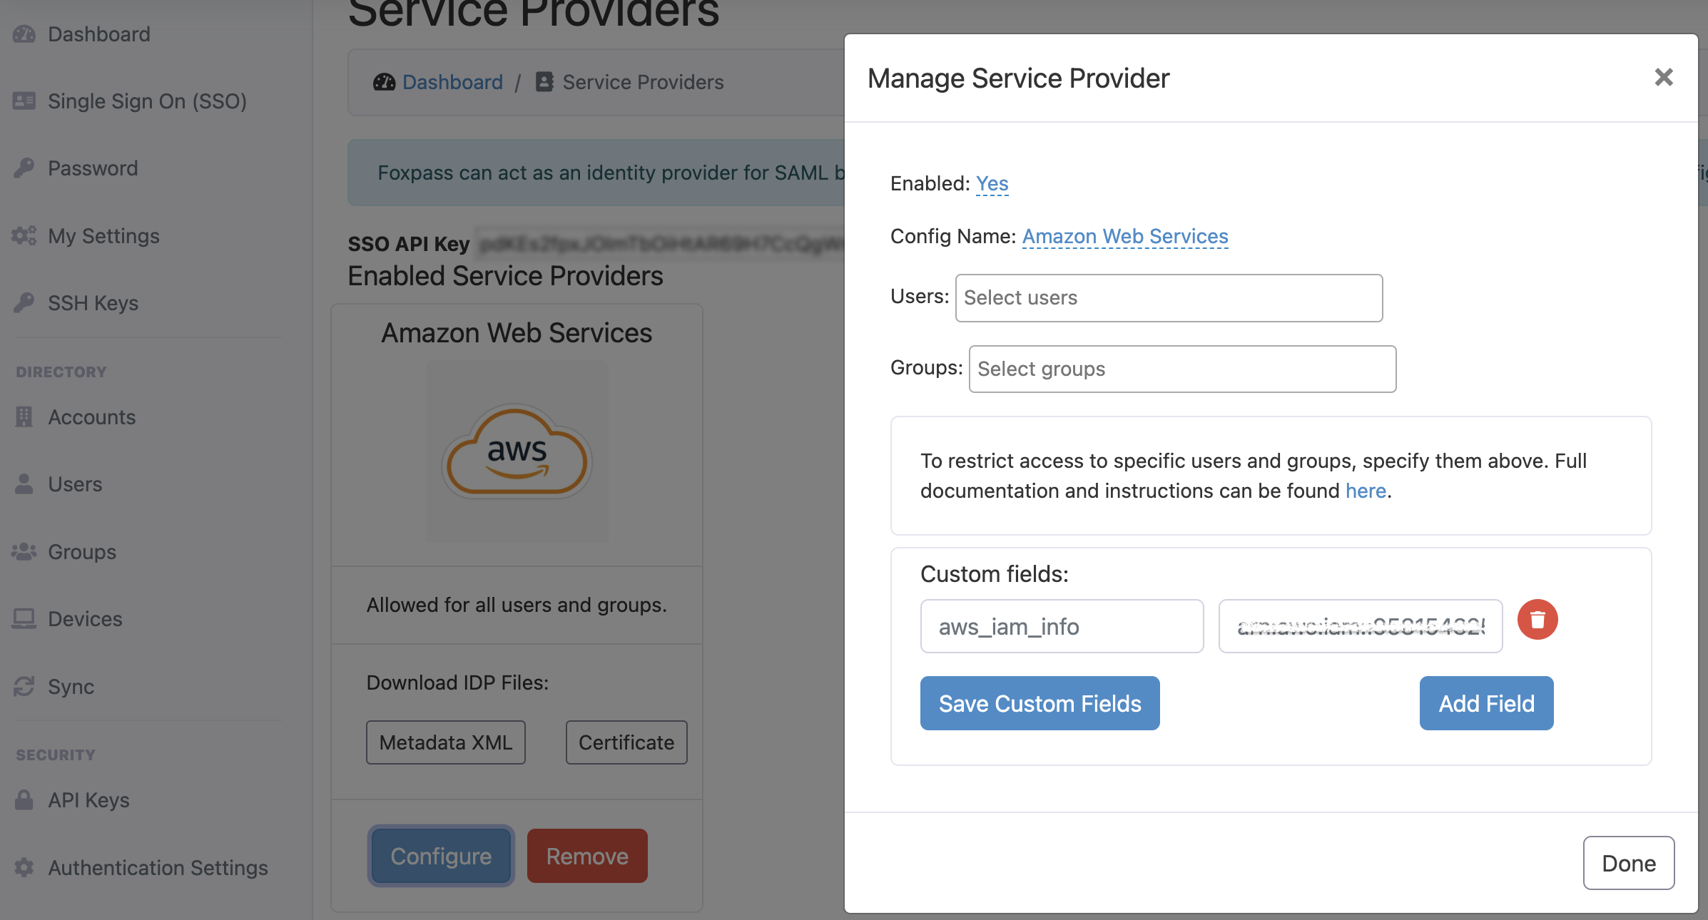Toggle the Enabled status Yes link
Viewport: 1708px width, 920px height.
(x=990, y=181)
